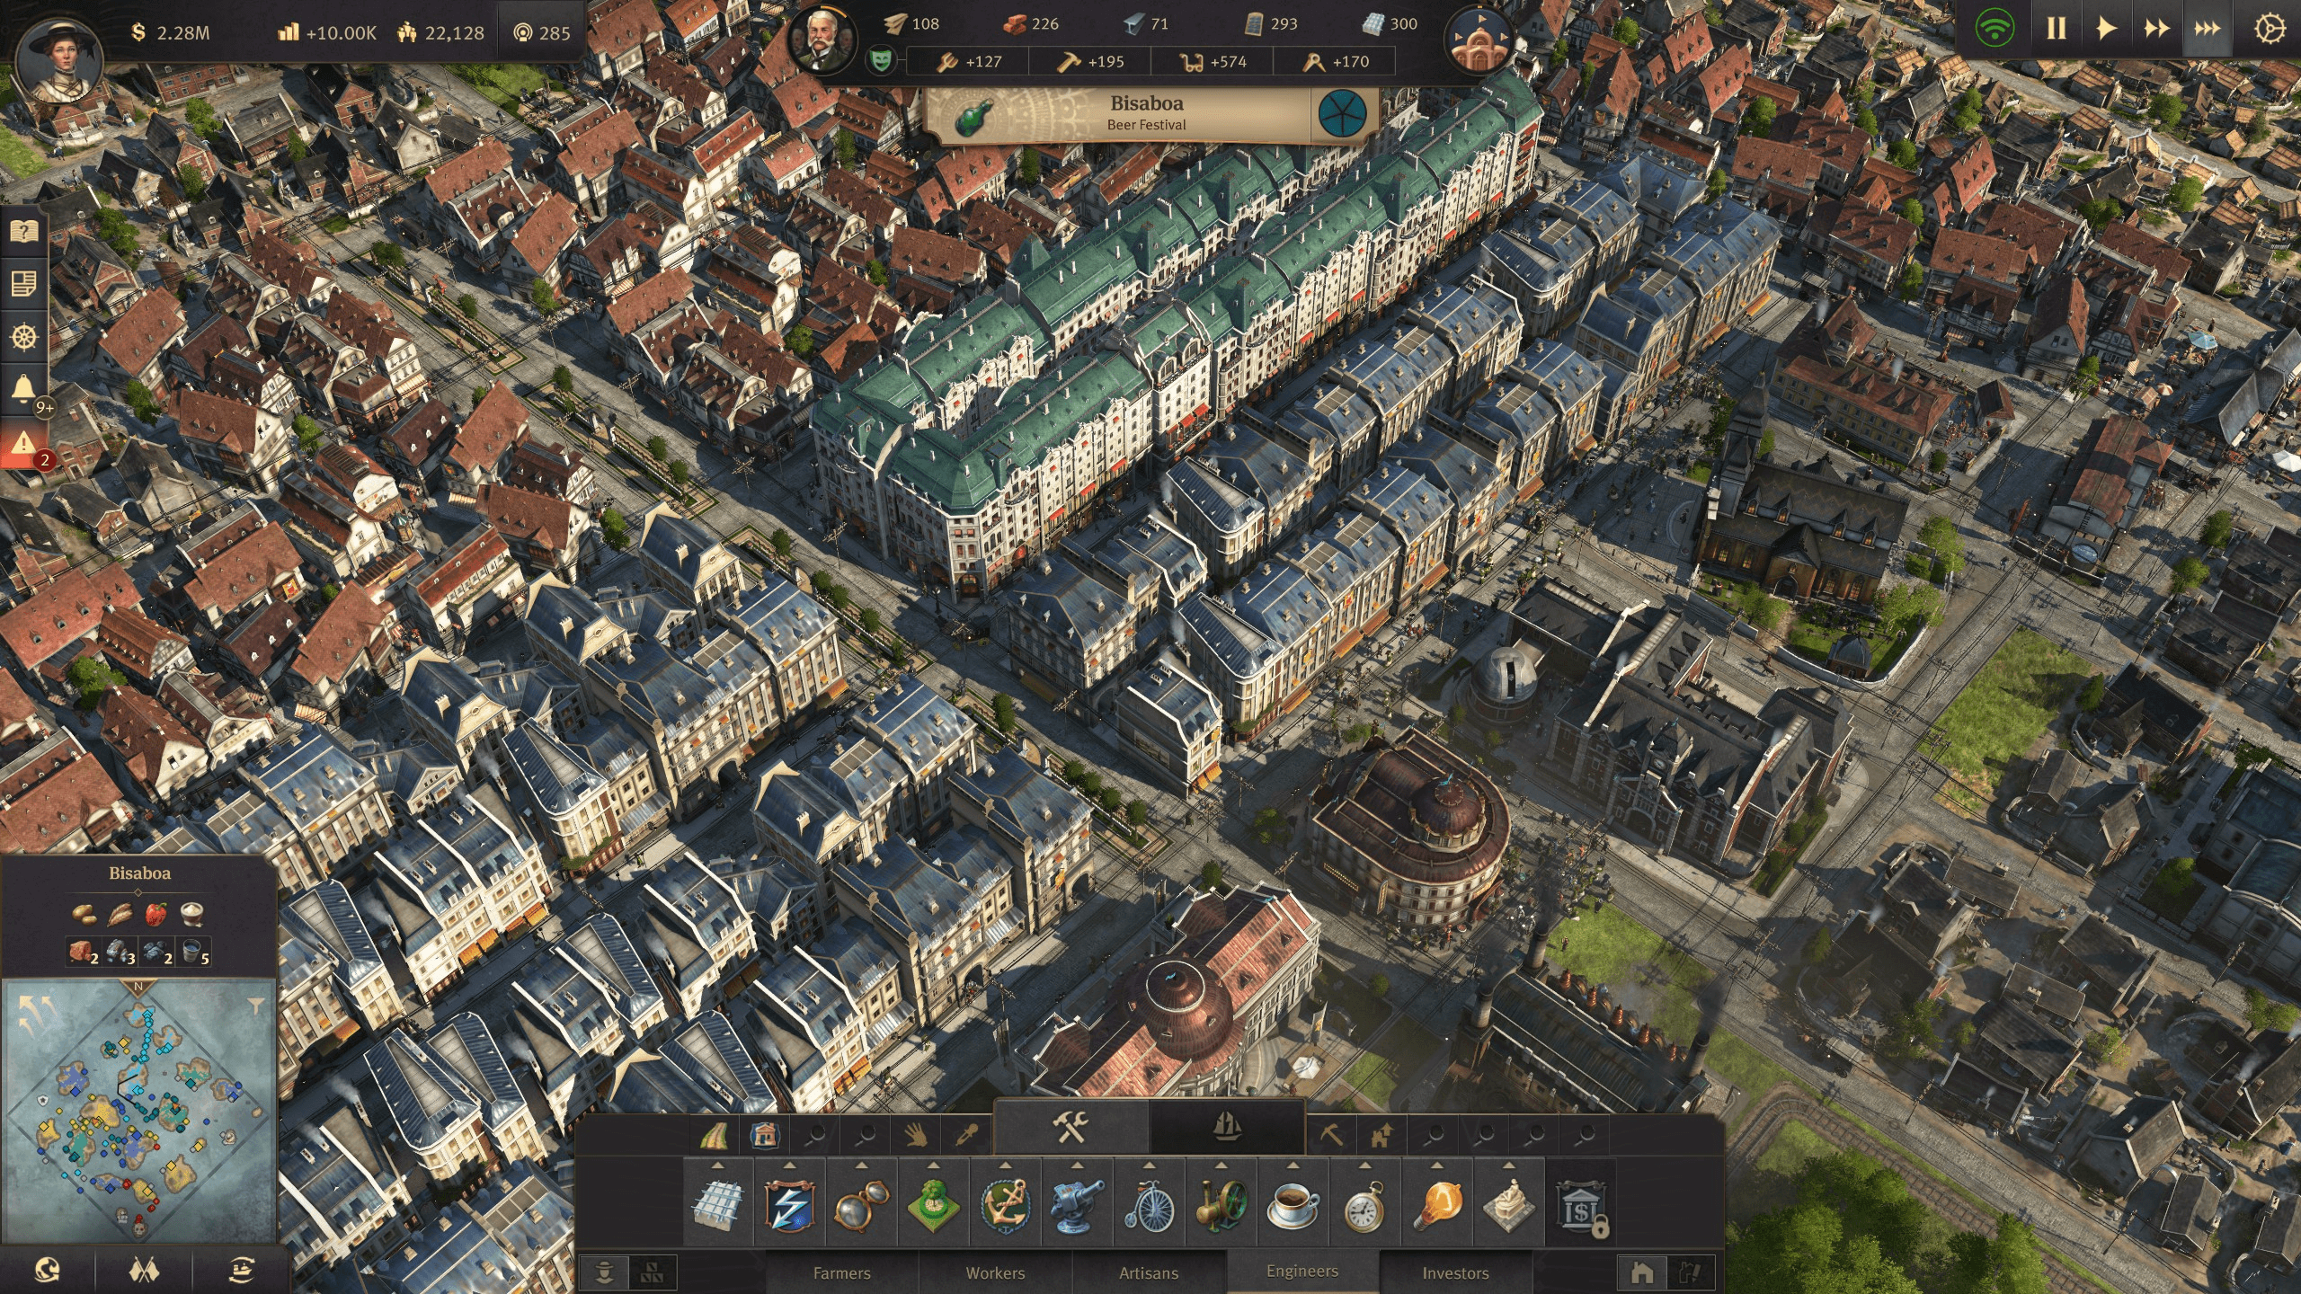2301x1294 pixels.
Task: Open the red warning alerts icon
Action: click(24, 442)
